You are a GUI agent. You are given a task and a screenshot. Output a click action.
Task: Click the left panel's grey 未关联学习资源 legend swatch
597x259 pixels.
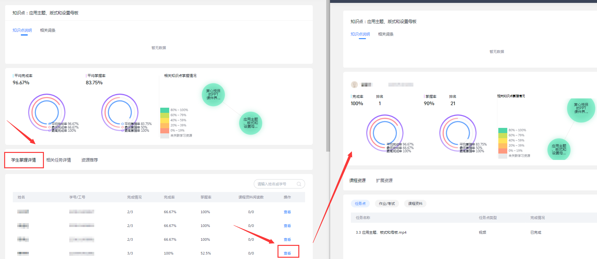165,136
